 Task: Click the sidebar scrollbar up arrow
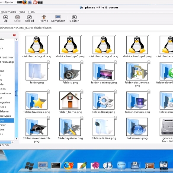pyautogui.click(x=16, y=40)
